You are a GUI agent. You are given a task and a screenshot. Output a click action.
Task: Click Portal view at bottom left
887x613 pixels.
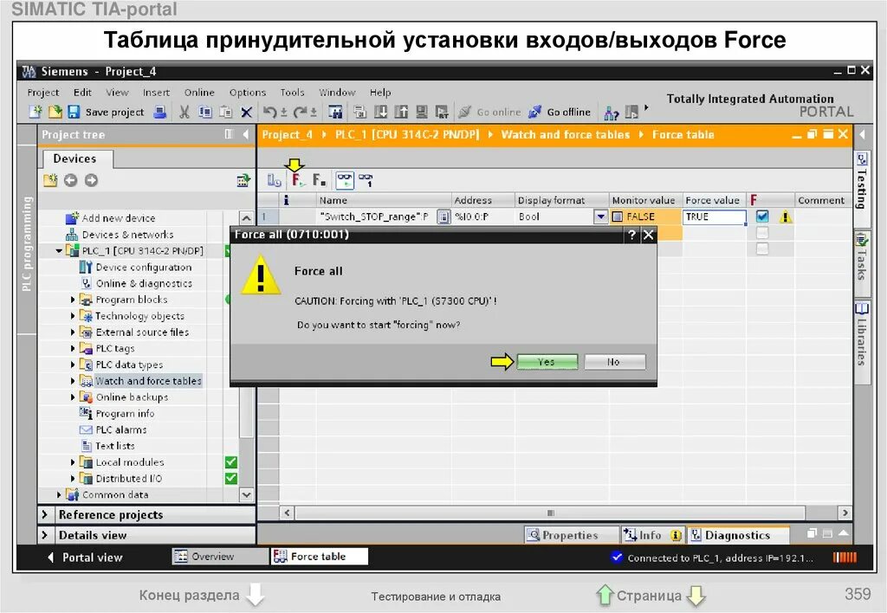[86, 558]
